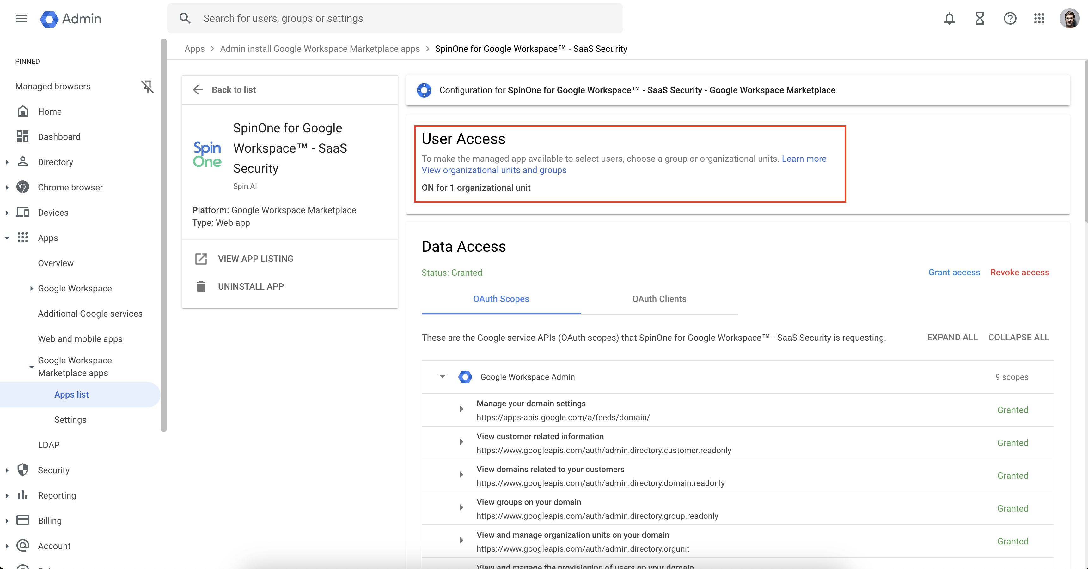Image resolution: width=1088 pixels, height=569 pixels.
Task: Unpin Managed browsers from the sidebar
Action: tap(147, 87)
